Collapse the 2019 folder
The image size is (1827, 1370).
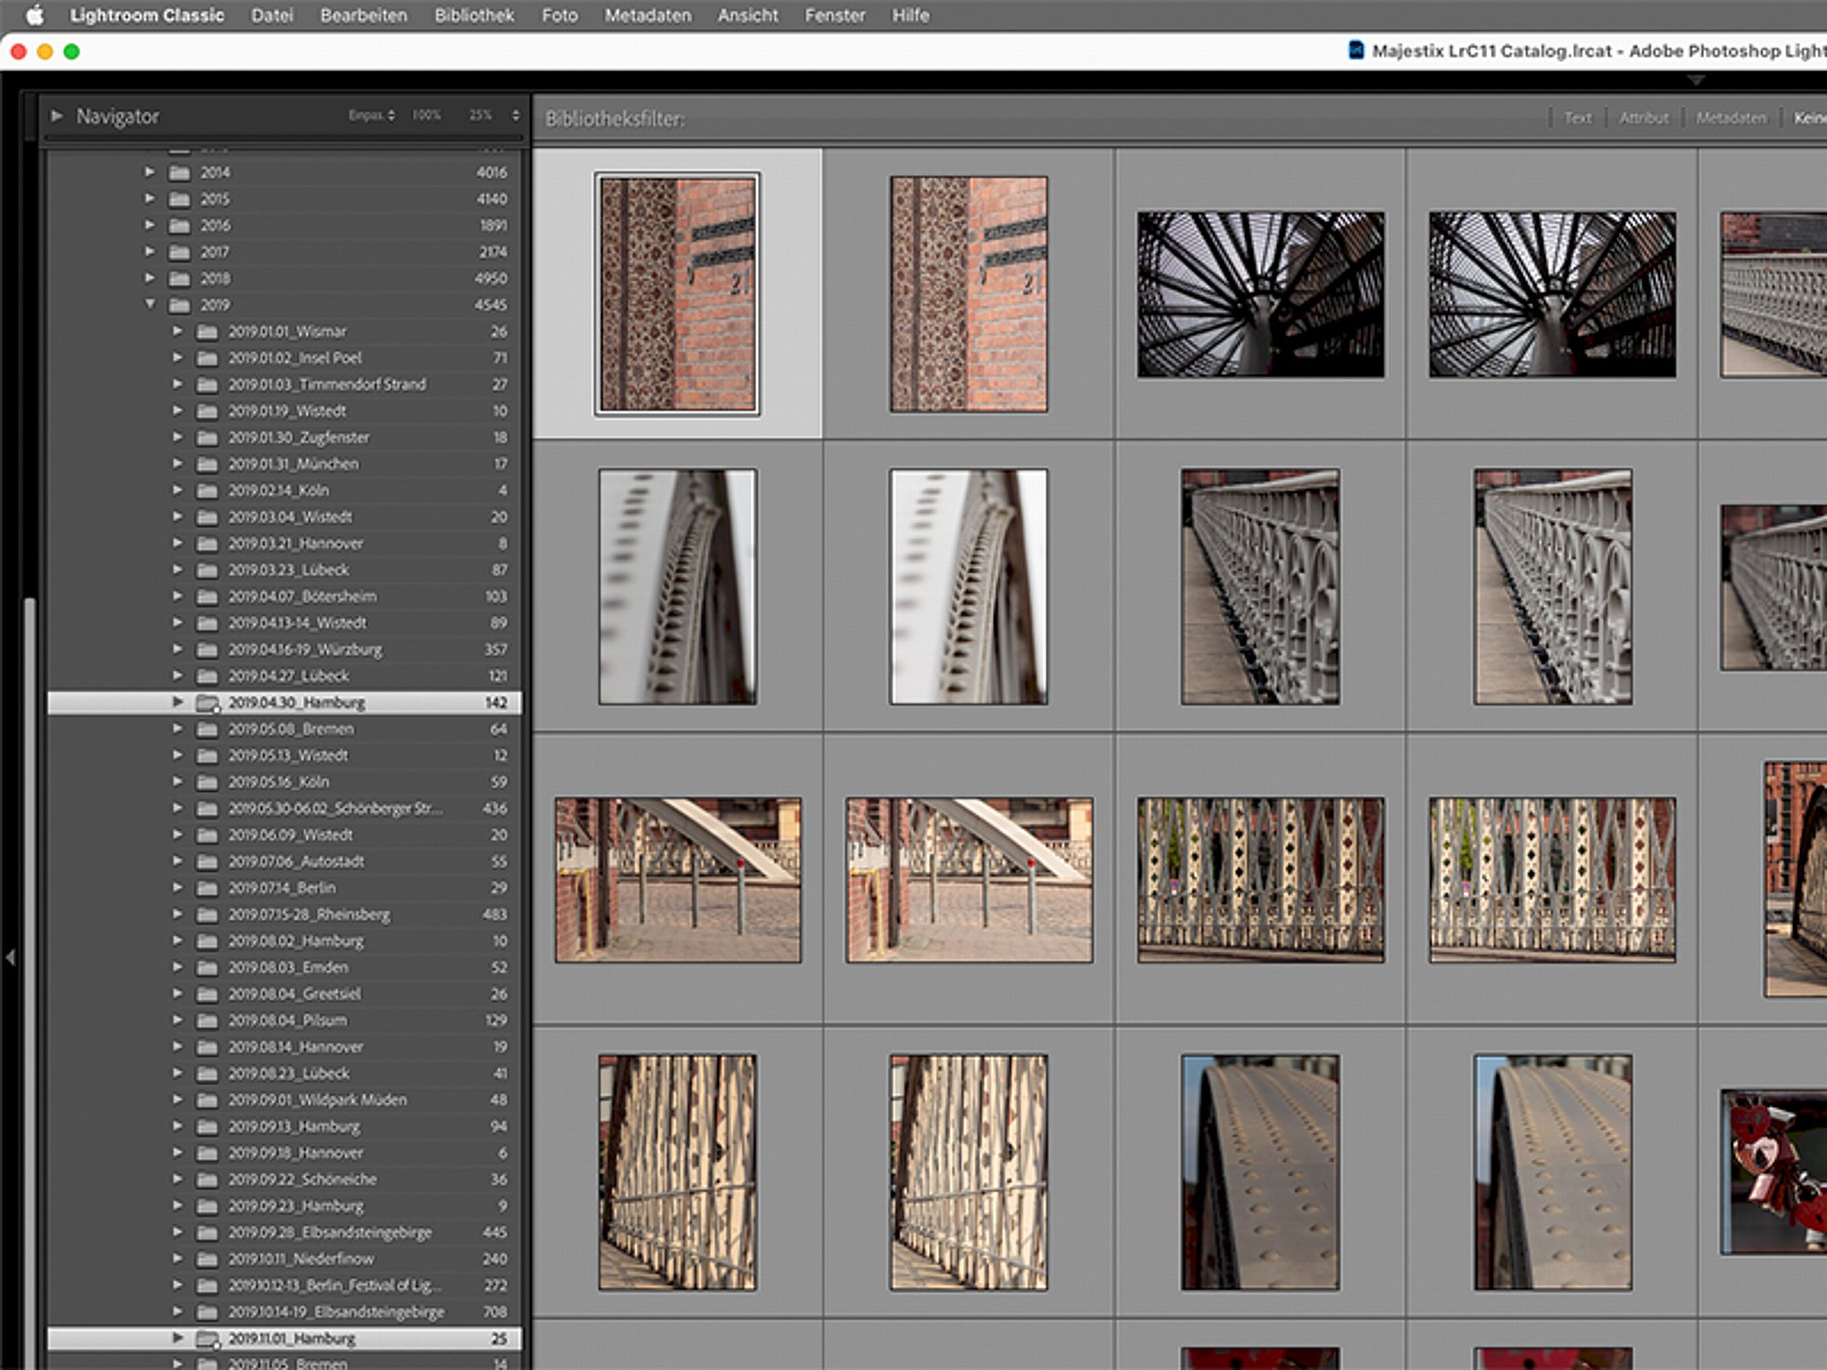[150, 304]
